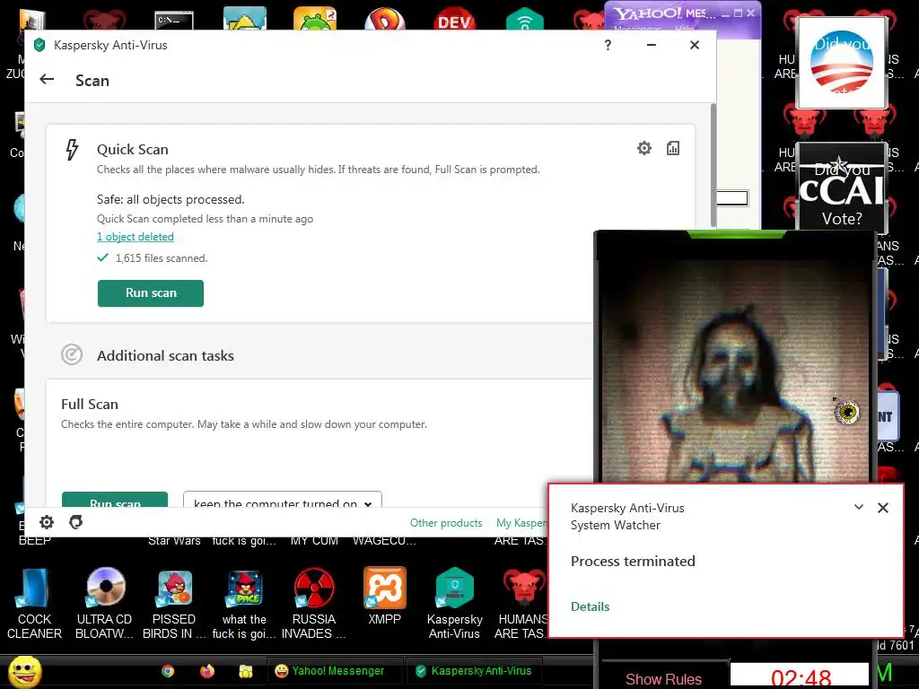Run the Full Scan
Screen dimensions: 919x689
click(x=115, y=501)
